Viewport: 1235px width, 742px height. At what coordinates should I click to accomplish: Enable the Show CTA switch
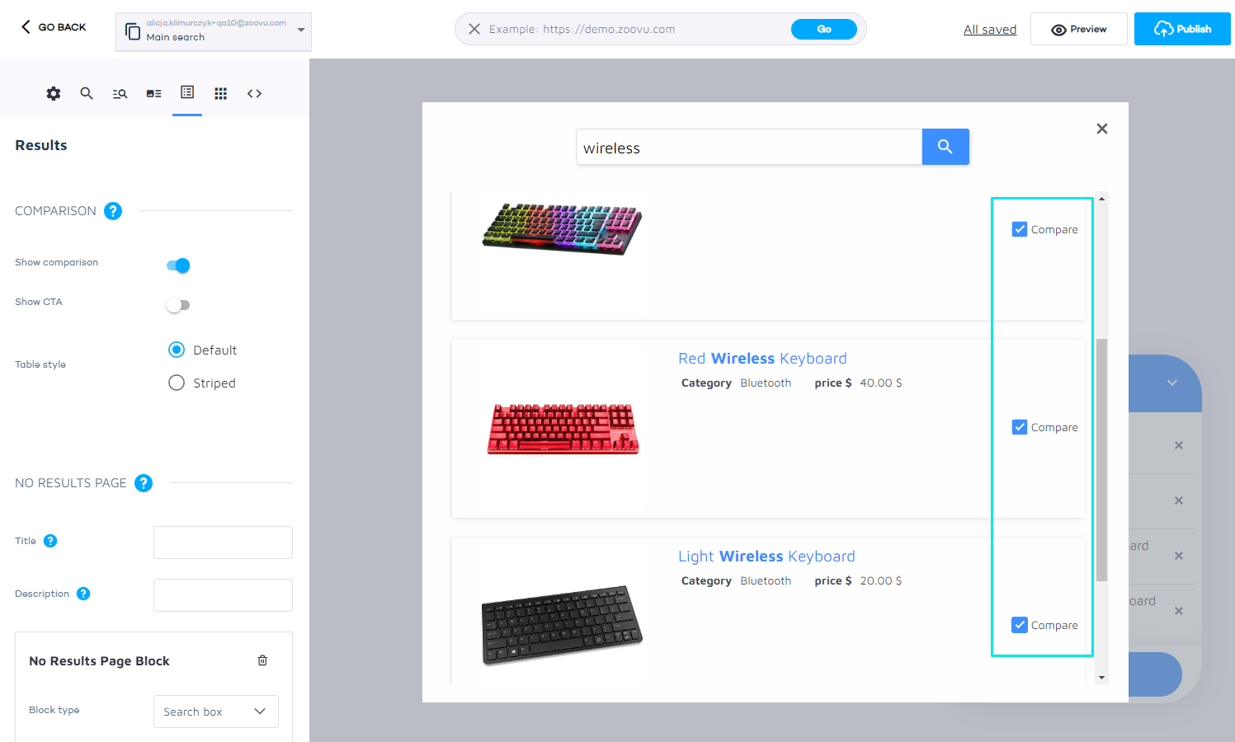click(178, 305)
